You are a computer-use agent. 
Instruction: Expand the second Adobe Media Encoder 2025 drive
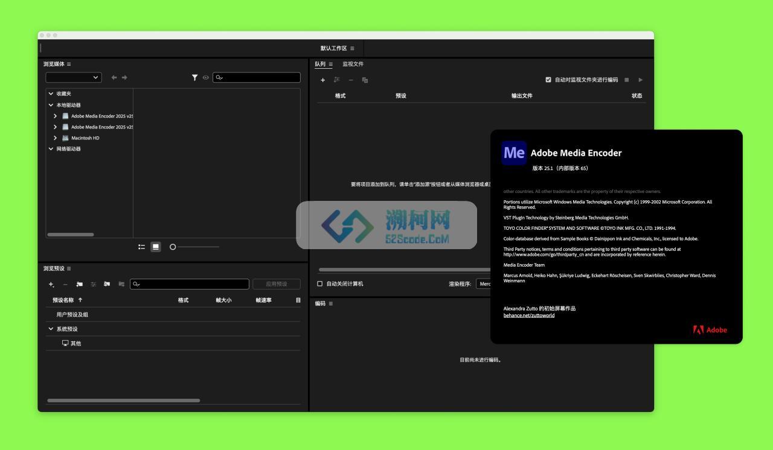(56, 127)
